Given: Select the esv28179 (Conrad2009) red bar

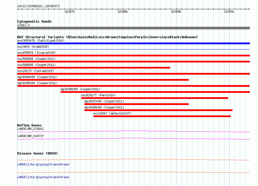Looking at the screenshot, I should click(x=133, y=74).
